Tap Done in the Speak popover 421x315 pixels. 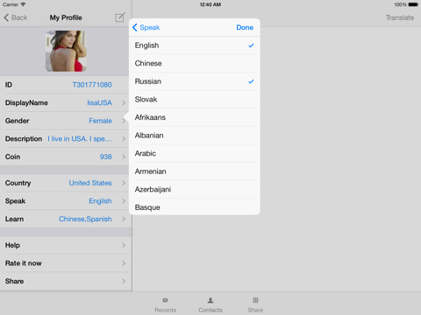[245, 27]
